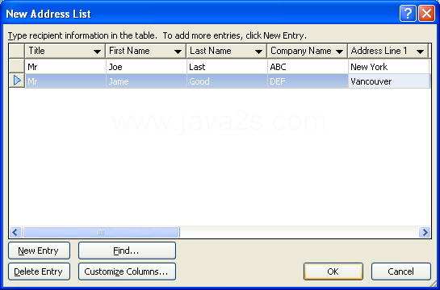Click the Title cell in Joe row
This screenshot has width=440, height=290.
(x=65, y=66)
